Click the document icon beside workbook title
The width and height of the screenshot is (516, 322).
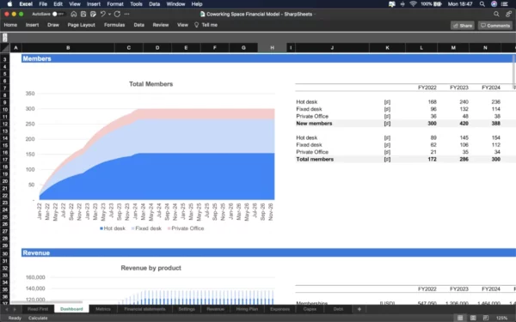click(202, 14)
